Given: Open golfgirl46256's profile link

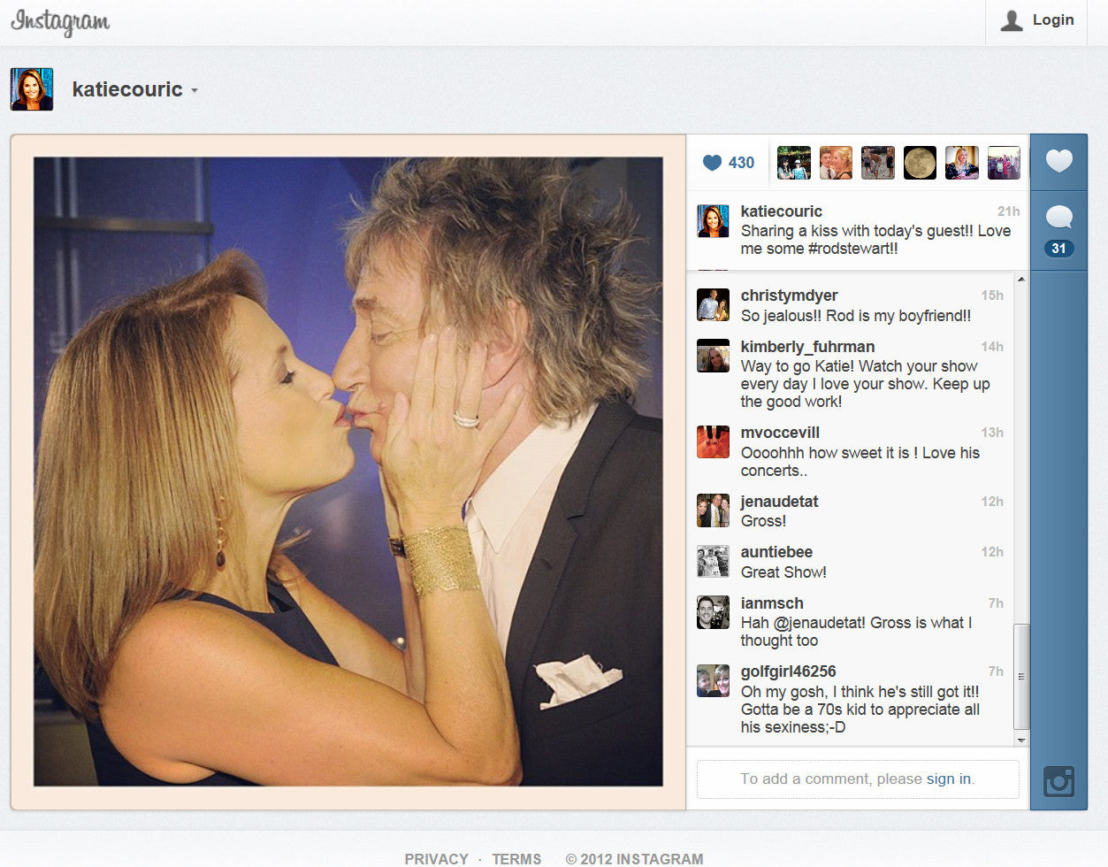Looking at the screenshot, I should 788,671.
